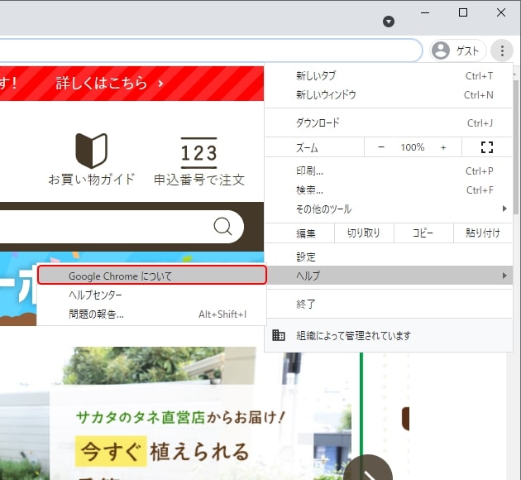Decrease zoom with the minus button
This screenshot has height=480, width=521.
tap(381, 147)
